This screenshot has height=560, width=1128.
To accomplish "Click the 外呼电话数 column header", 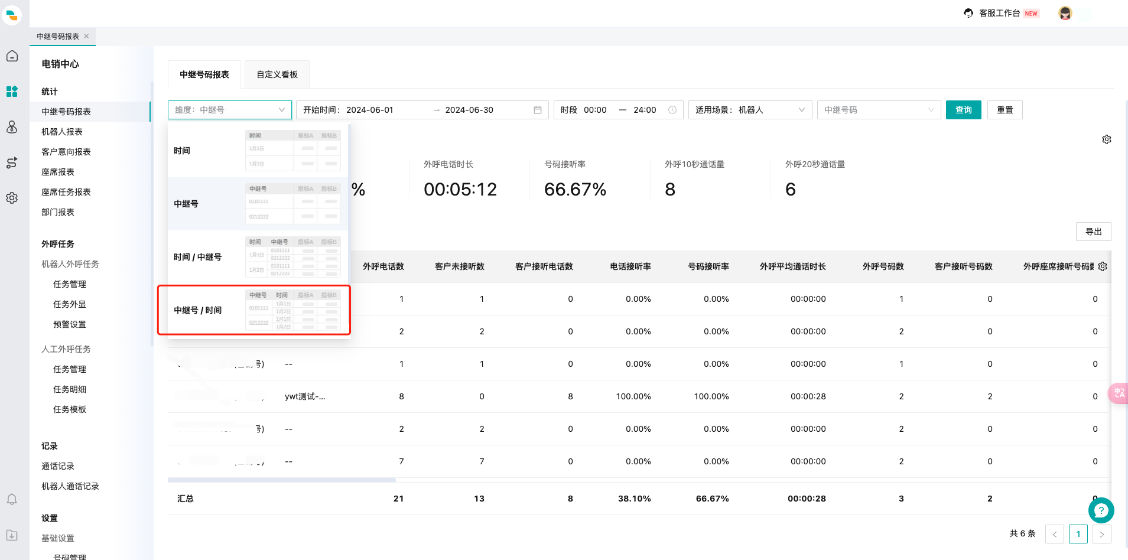I will (383, 266).
